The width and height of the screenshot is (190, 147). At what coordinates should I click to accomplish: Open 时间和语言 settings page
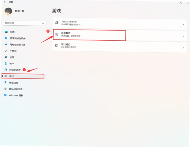(15, 70)
